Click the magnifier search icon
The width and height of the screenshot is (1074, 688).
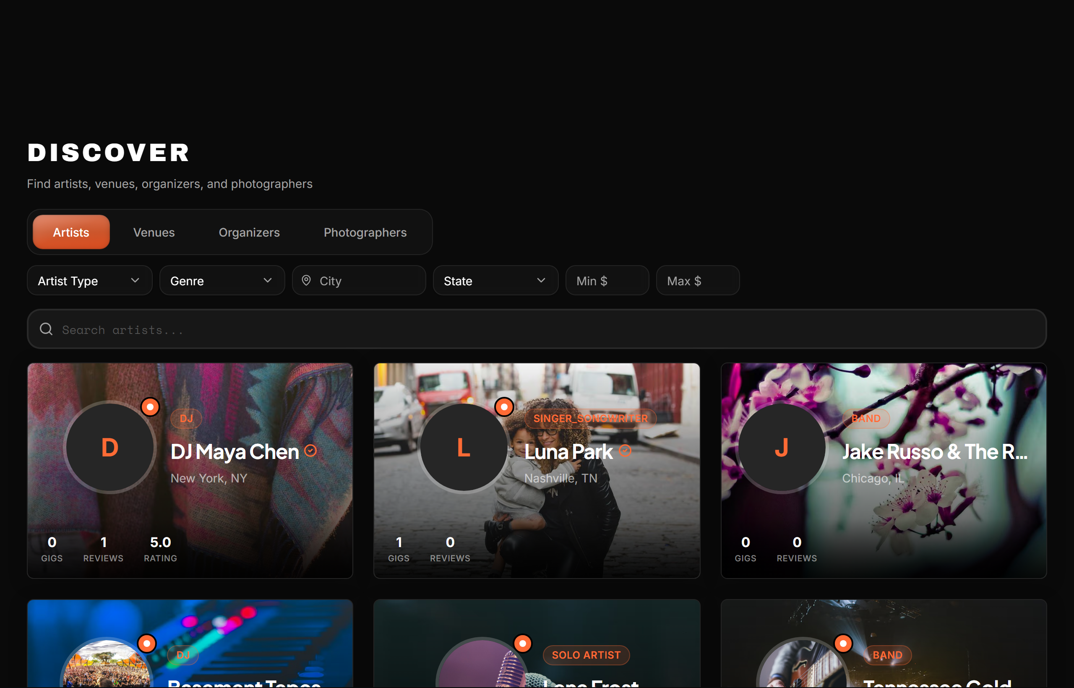point(46,329)
